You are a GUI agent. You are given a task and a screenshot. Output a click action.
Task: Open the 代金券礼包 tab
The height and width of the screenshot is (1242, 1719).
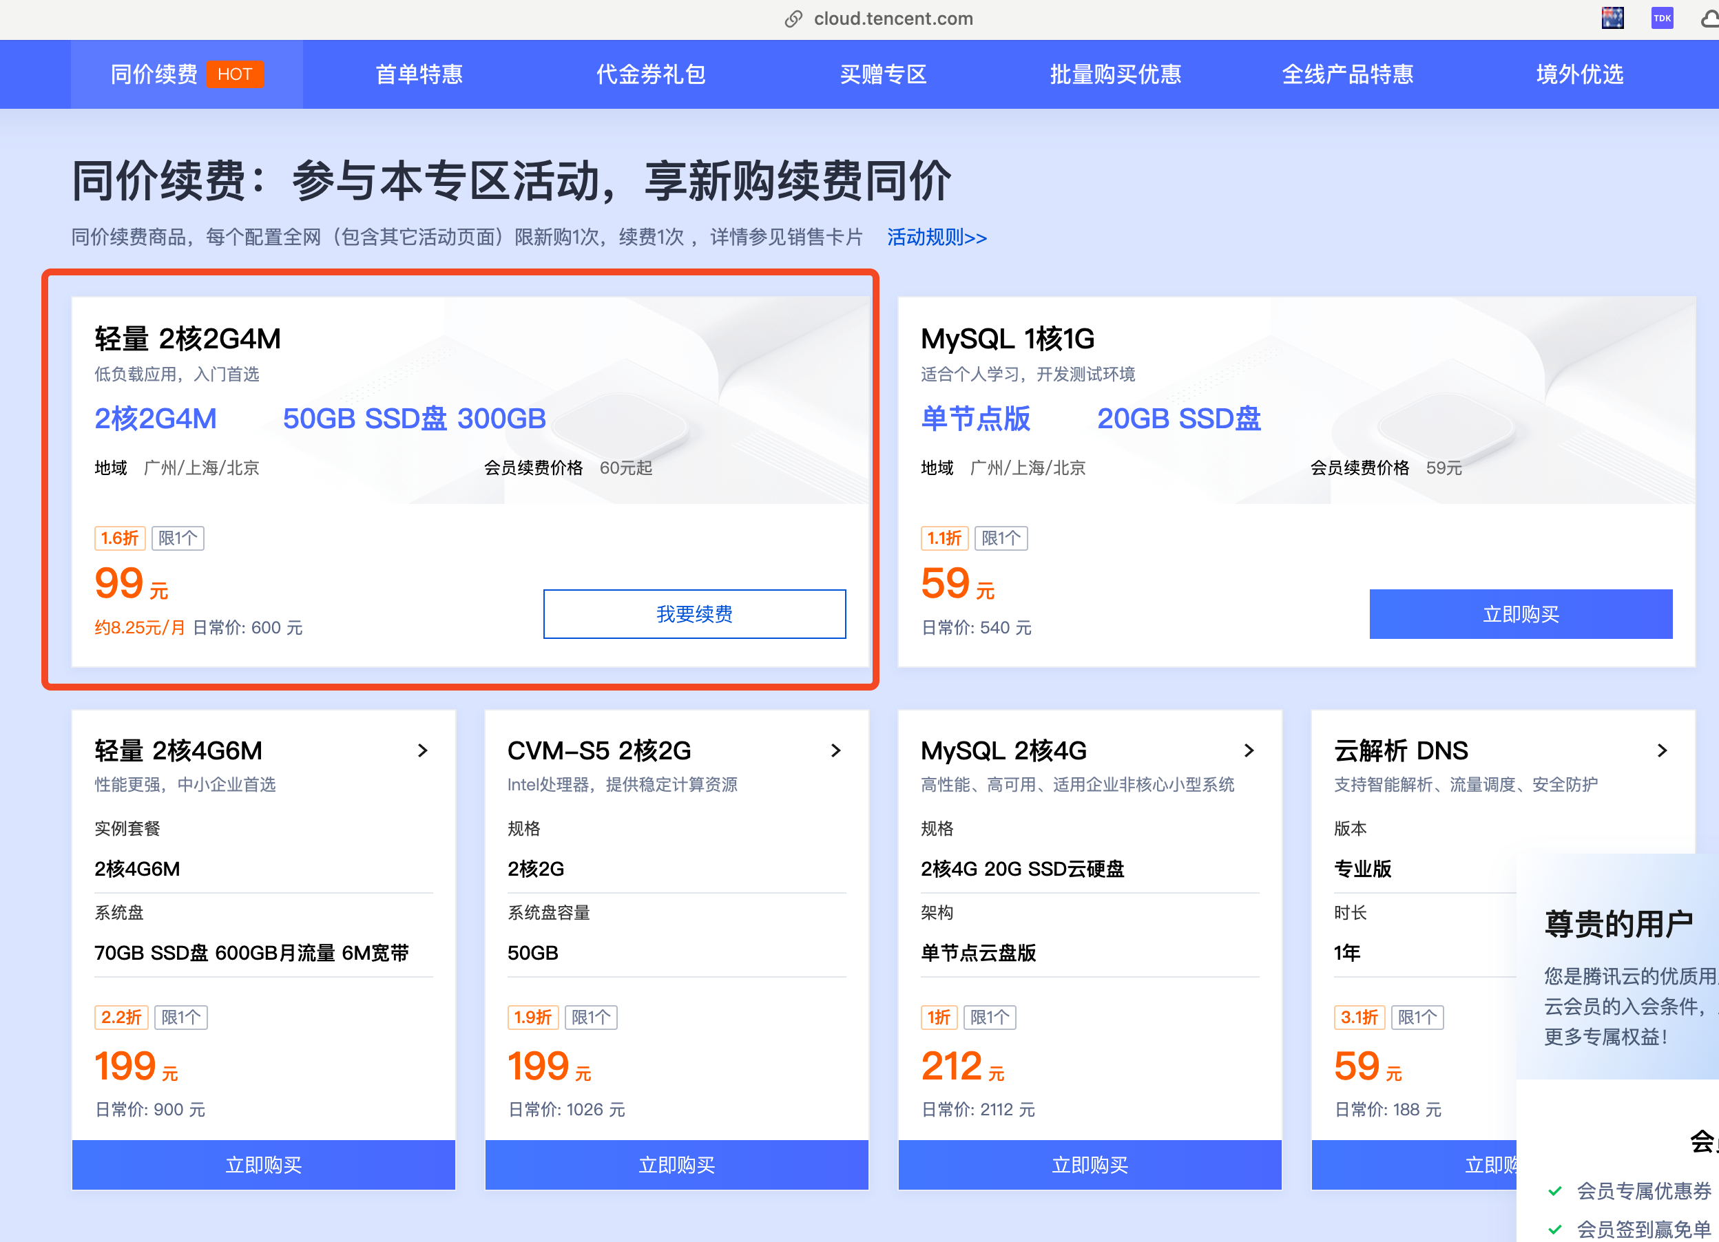pyautogui.click(x=651, y=74)
